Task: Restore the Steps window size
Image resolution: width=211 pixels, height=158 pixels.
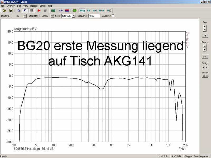Action: tap(205, 2)
